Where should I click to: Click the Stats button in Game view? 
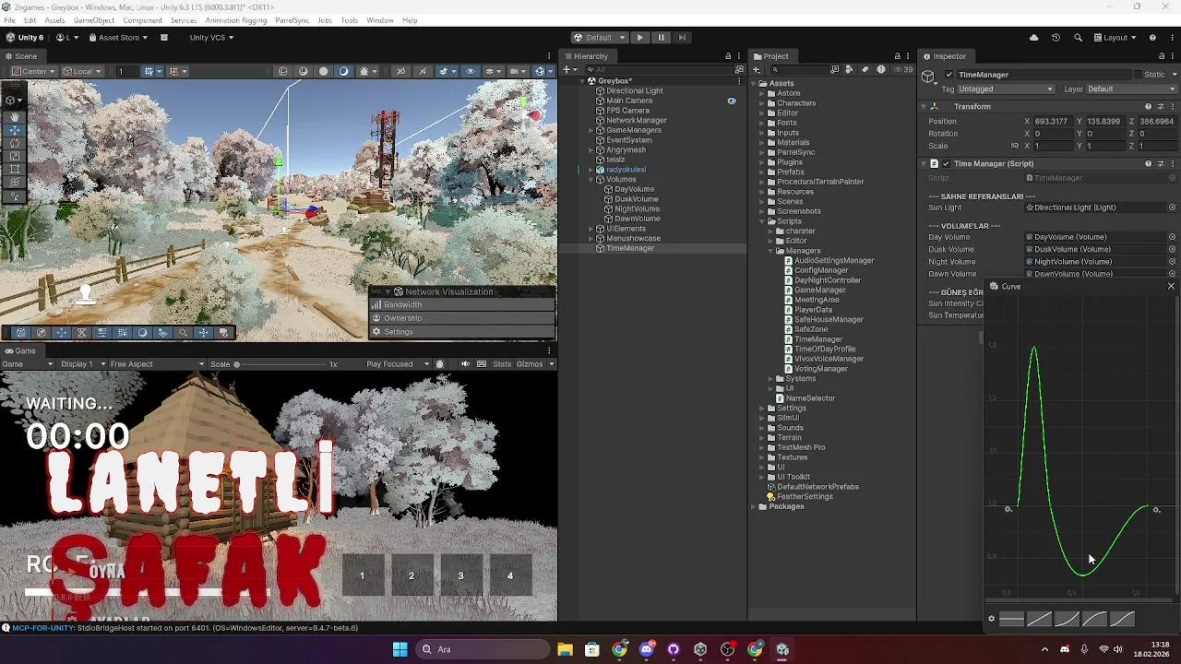pos(502,364)
